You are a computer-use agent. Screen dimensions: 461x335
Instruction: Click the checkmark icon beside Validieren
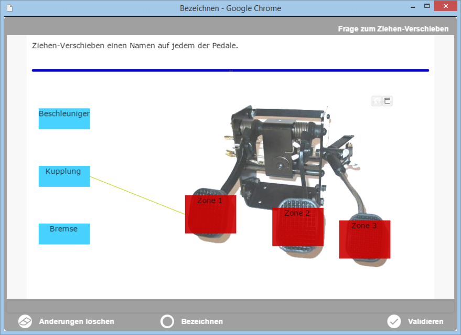coord(394,321)
